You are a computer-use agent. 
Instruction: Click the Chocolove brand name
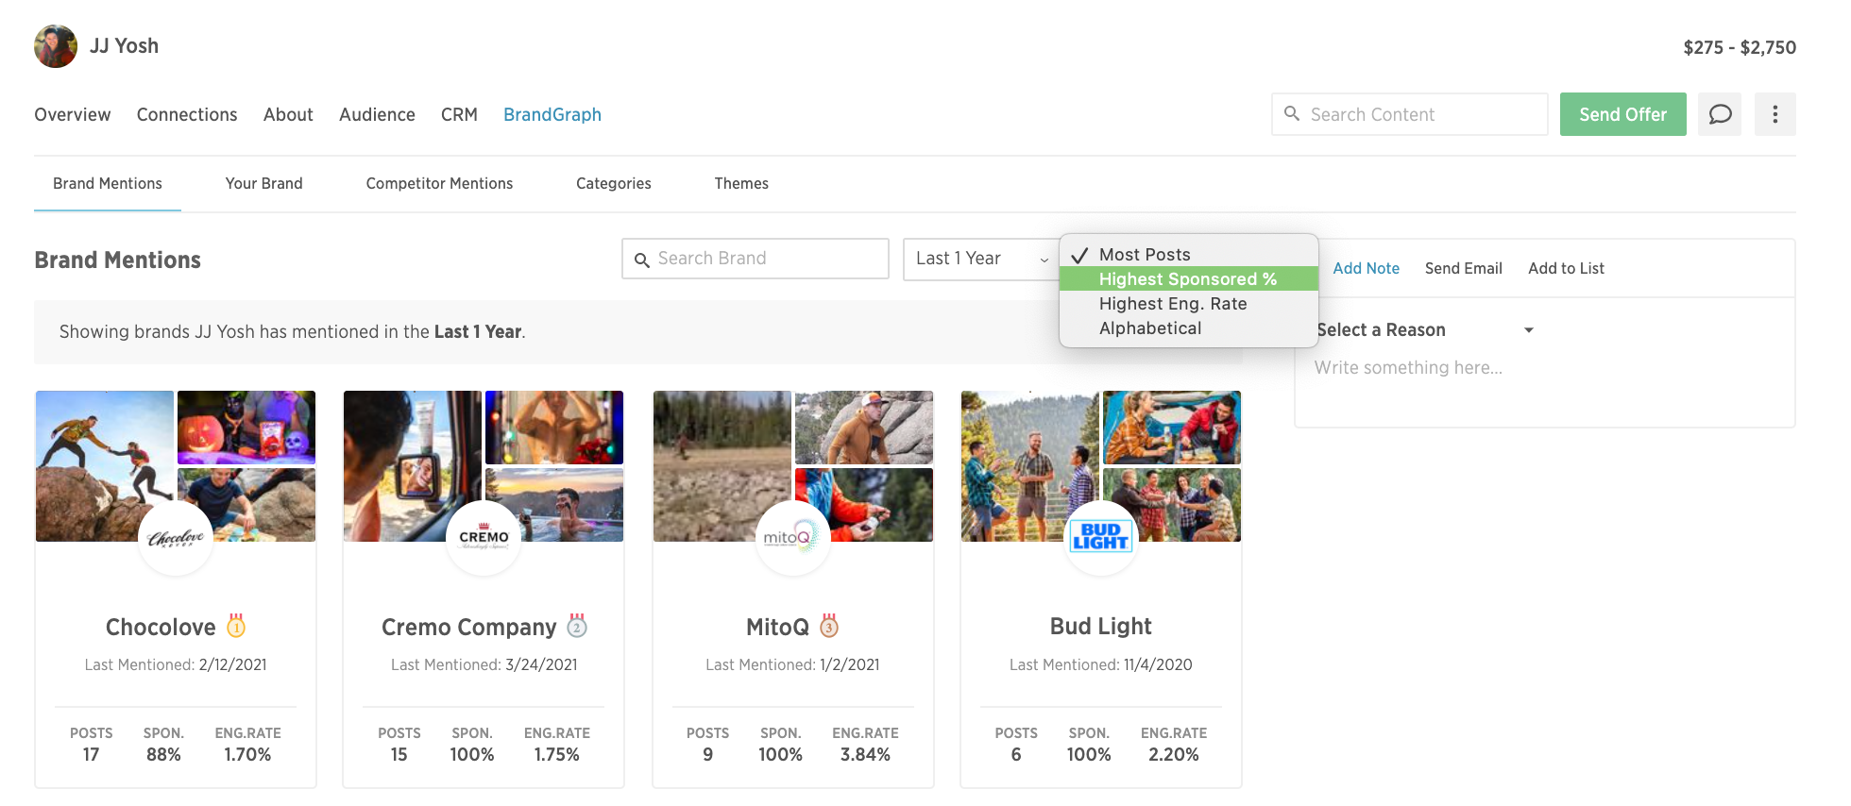[x=161, y=627]
